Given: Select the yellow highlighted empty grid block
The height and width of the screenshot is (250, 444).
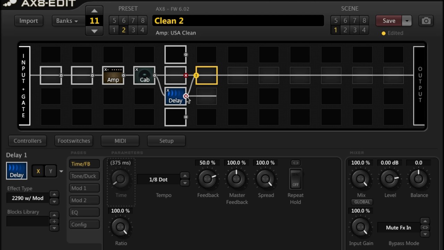Looking at the screenshot, I should 207,75.
